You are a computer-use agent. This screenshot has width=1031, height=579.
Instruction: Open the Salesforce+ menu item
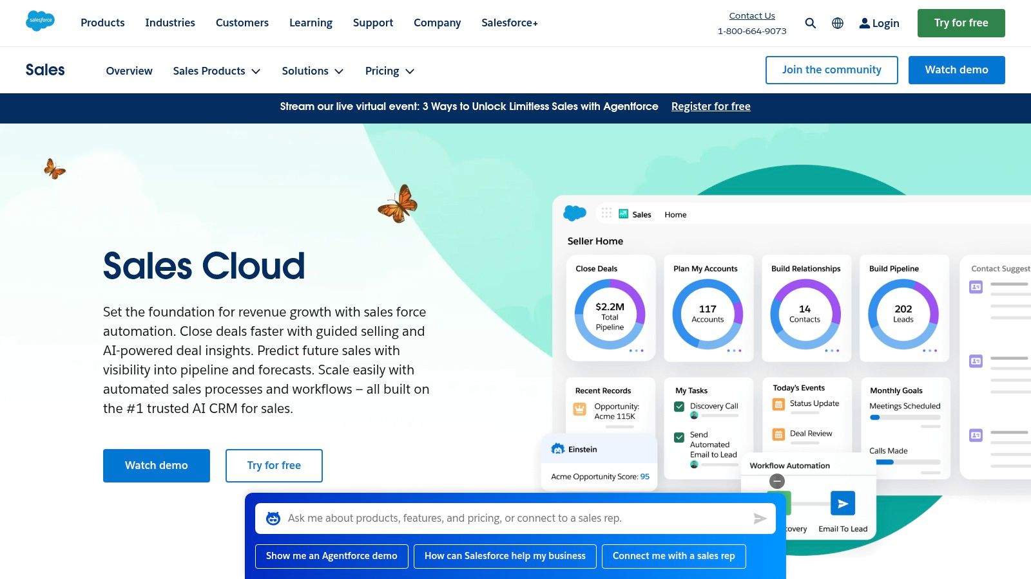point(510,23)
